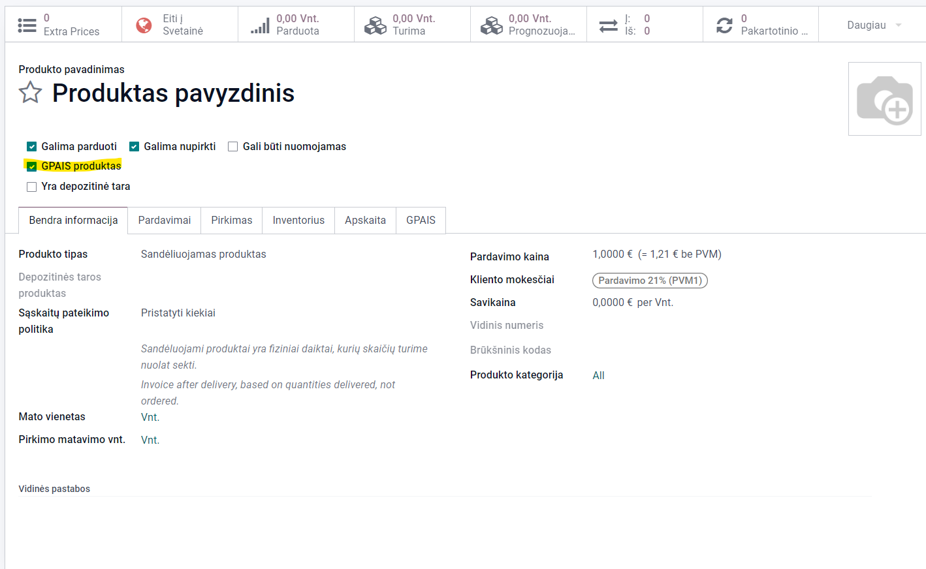Click the (= 1,21 € be PVM) text
Screen dimensions: 926x569
pyautogui.click(x=680, y=254)
